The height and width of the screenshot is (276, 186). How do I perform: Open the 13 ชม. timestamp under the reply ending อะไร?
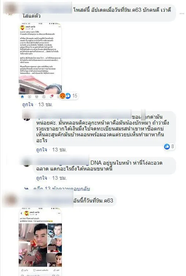pos(59,150)
